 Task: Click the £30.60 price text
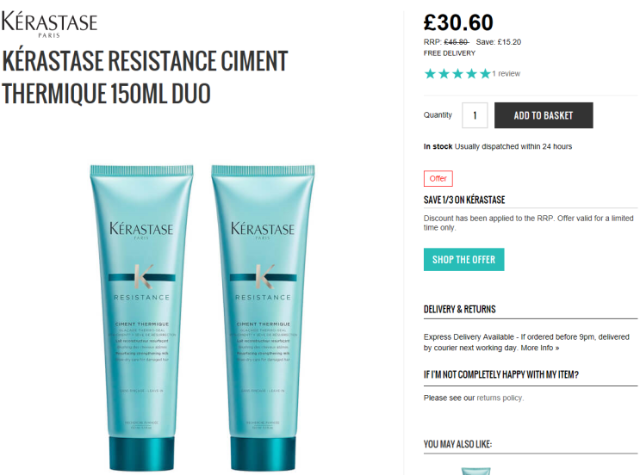click(x=458, y=22)
